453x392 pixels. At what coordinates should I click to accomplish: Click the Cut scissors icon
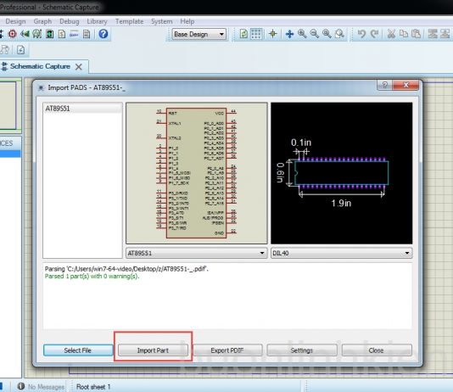point(391,34)
